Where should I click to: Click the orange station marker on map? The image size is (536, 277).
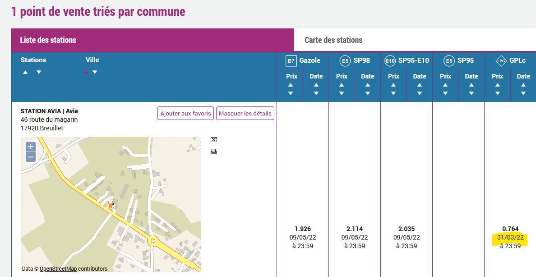111,205
